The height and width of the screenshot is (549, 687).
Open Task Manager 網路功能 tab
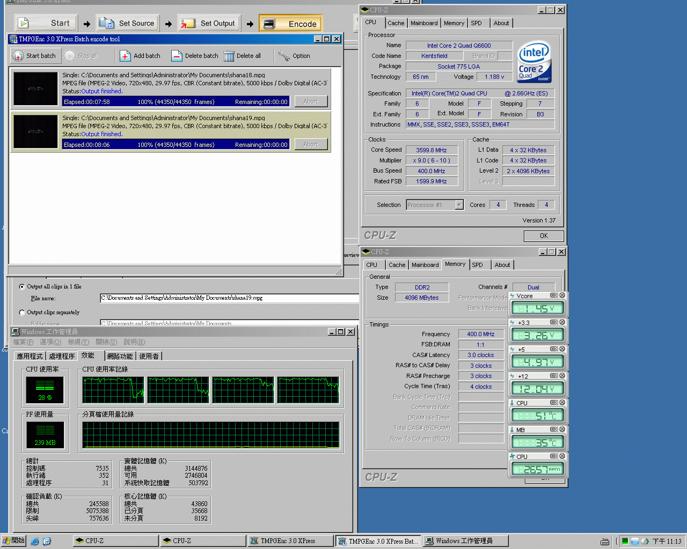click(120, 356)
